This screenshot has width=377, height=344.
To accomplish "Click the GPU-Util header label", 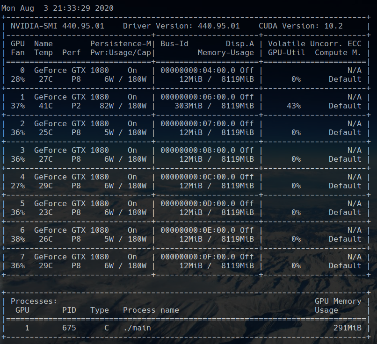I will (x=286, y=53).
